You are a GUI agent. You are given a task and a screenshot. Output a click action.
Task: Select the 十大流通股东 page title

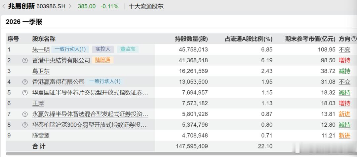coord(146,6)
